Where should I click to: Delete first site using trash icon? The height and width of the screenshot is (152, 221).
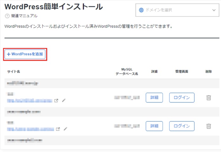[209, 98]
